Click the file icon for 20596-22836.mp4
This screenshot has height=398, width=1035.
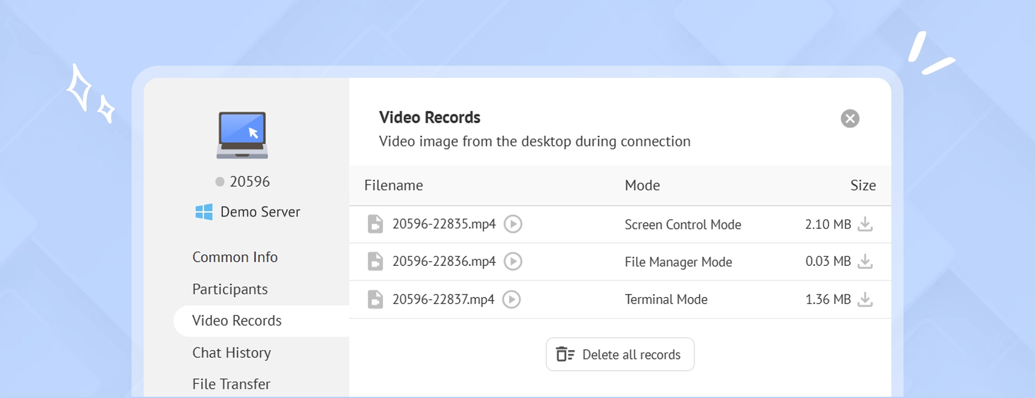pos(375,262)
